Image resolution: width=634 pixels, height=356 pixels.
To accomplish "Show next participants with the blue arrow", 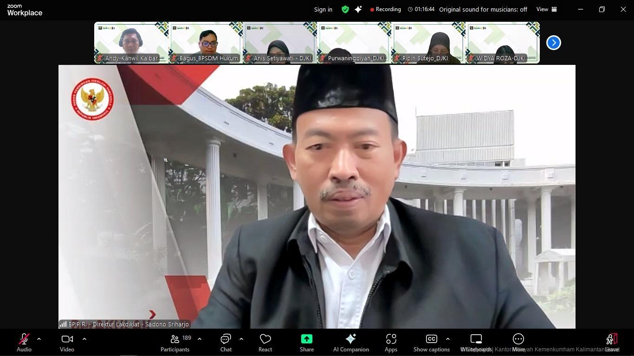I will 553,43.
